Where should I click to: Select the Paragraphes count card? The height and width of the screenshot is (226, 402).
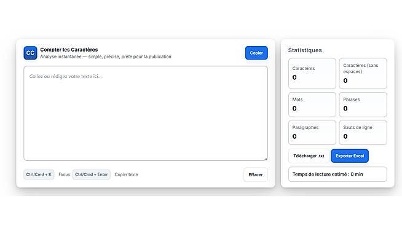[312, 133]
